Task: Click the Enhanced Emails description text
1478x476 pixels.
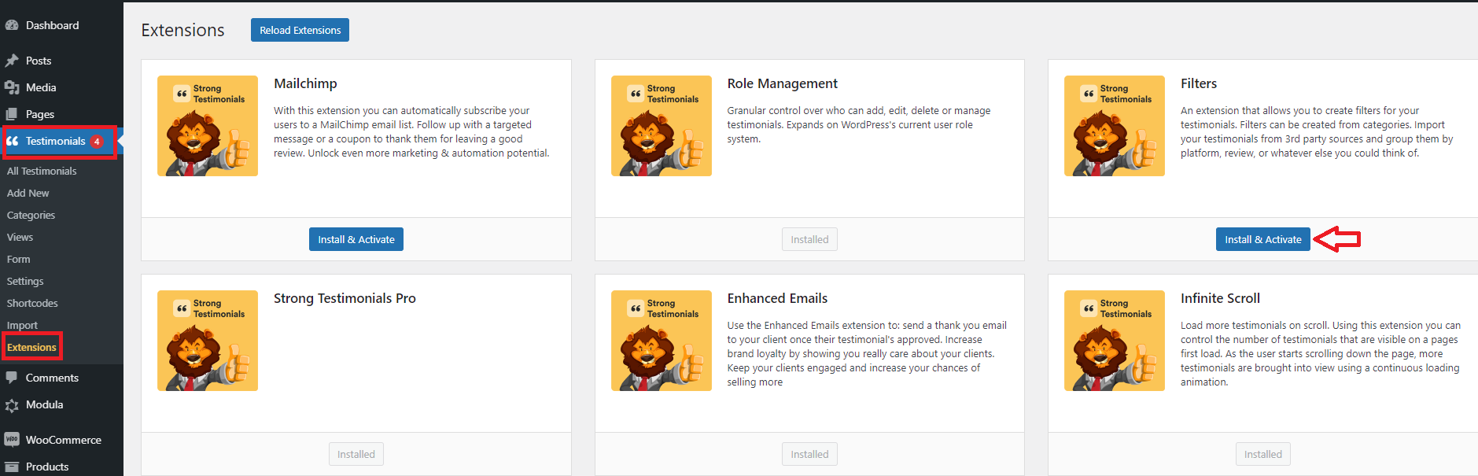Action: 867,353
